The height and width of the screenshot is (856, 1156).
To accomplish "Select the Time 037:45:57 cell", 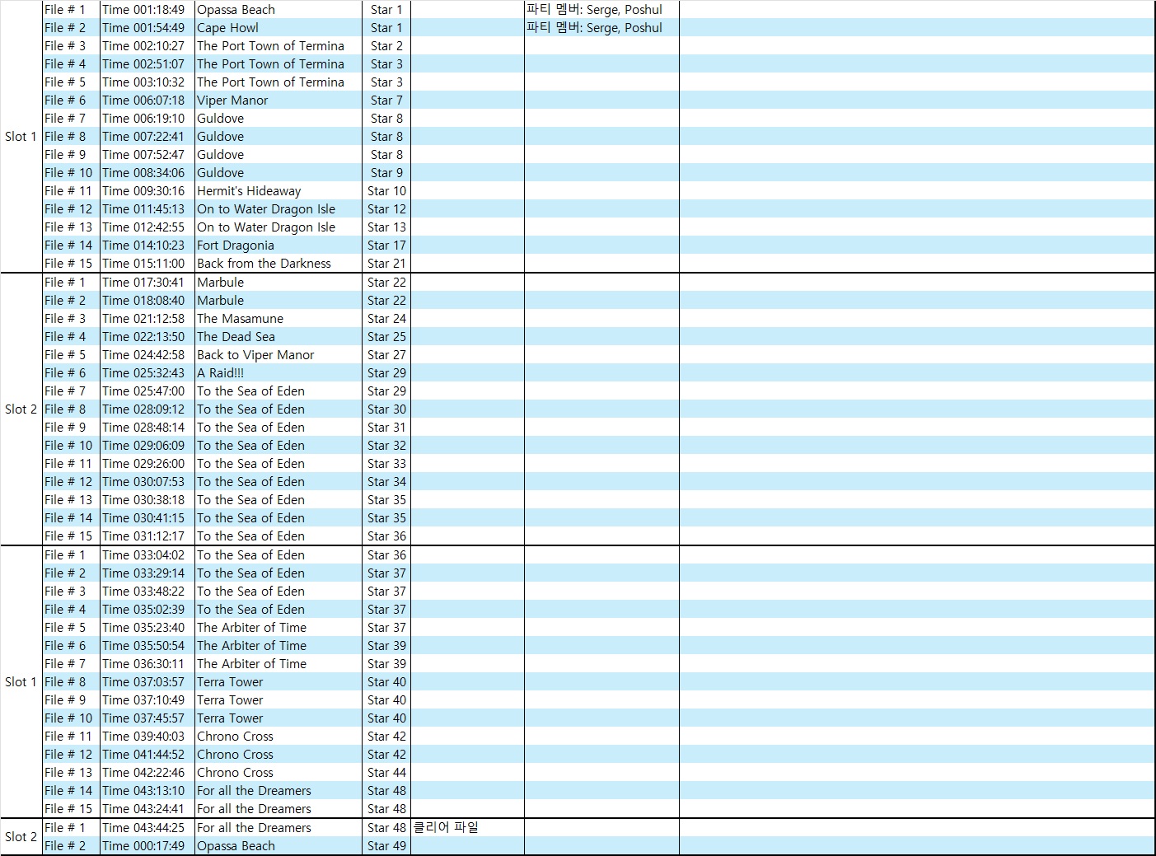I will [147, 718].
